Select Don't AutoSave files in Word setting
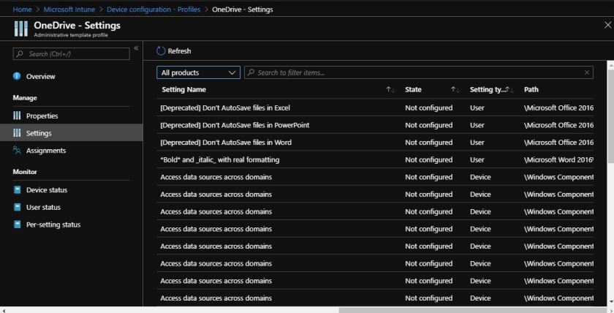 (x=226, y=142)
